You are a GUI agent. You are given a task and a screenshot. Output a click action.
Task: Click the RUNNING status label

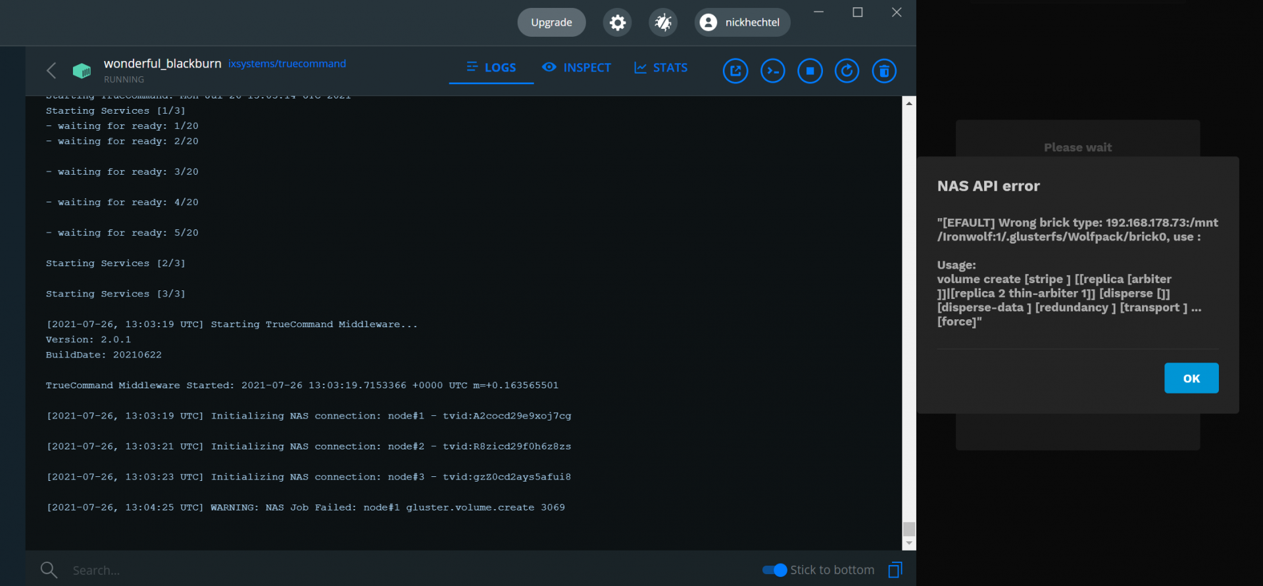pos(124,79)
